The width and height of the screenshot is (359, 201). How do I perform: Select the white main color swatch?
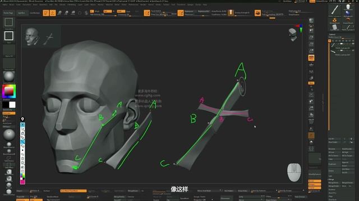(12, 105)
